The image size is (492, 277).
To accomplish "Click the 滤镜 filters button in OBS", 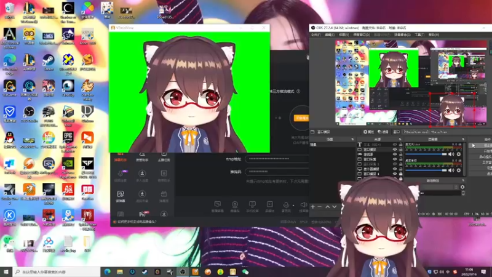I will coord(383,132).
